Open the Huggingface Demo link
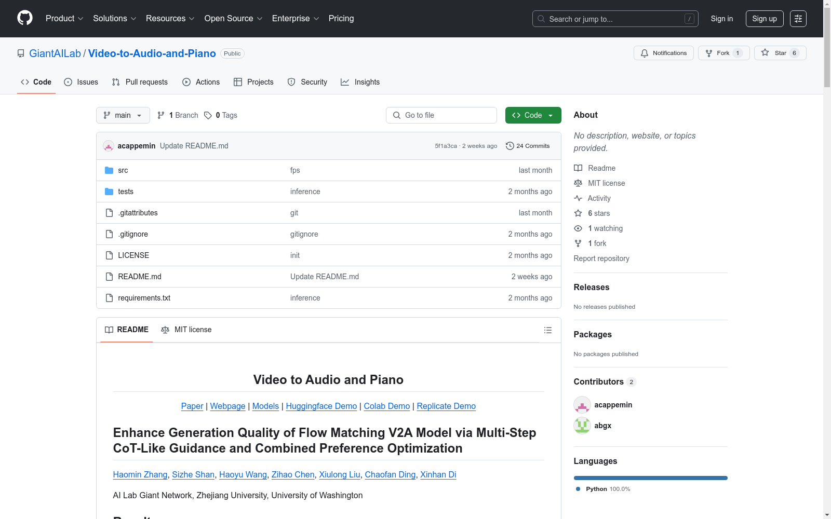This screenshot has width=831, height=519. (321, 406)
